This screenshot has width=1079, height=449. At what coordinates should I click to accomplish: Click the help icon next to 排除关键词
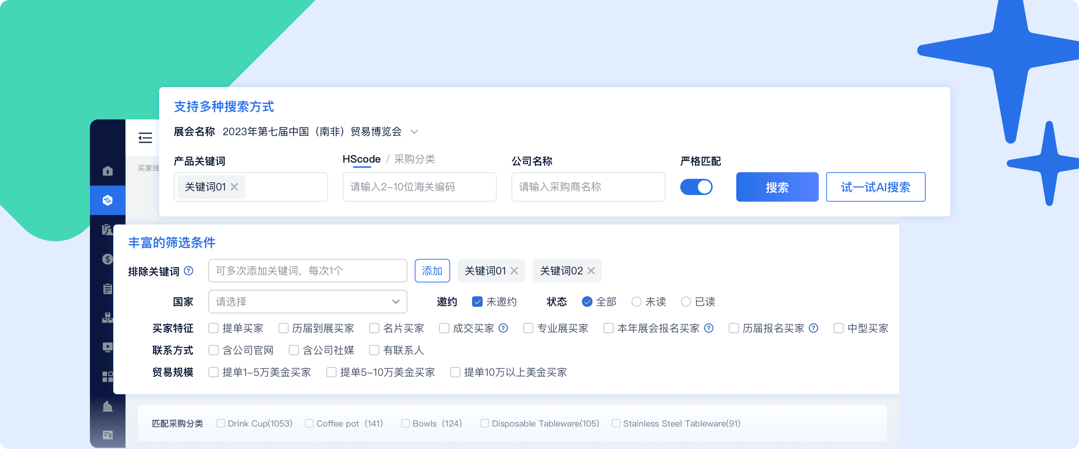(x=189, y=271)
